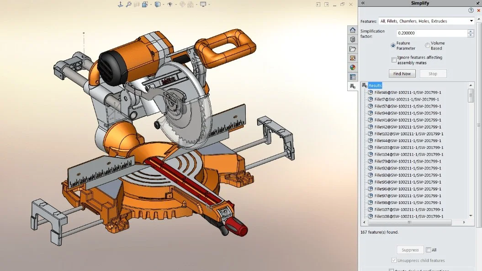Increase simplification factor with the spinner arrow
The height and width of the screenshot is (271, 482).
(x=471, y=31)
